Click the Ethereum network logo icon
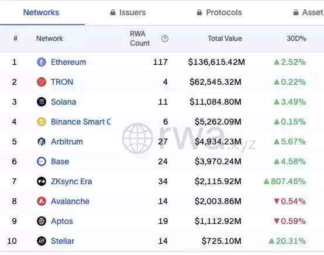The height and width of the screenshot is (255, 324). [x=42, y=62]
